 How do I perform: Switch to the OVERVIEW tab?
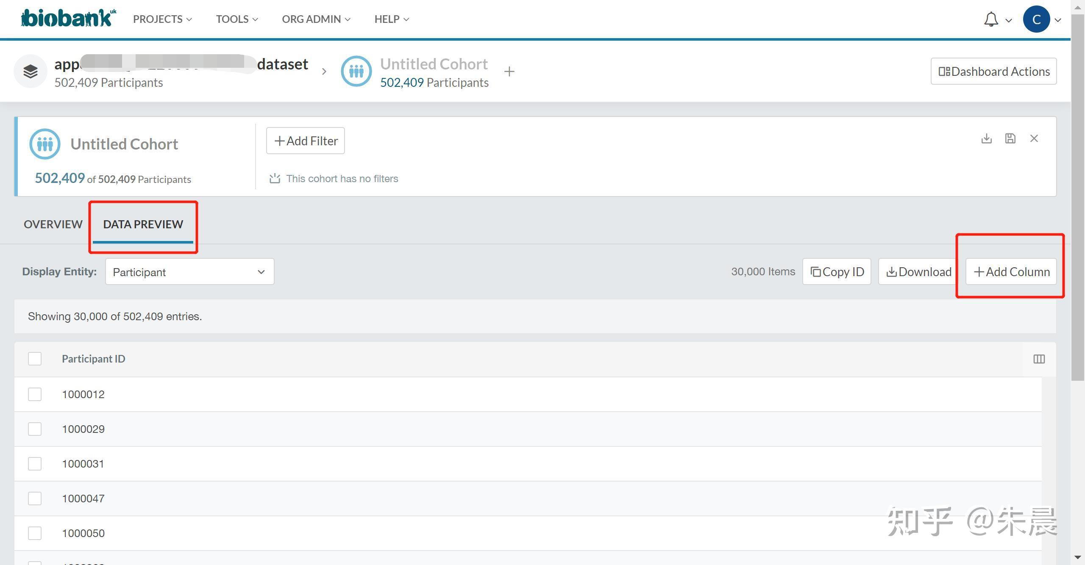pyautogui.click(x=53, y=224)
